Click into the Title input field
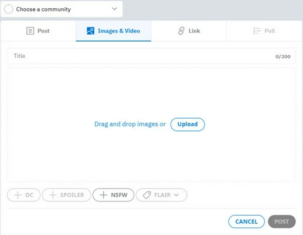Viewport: 303px width, 235px height. [x=151, y=56]
